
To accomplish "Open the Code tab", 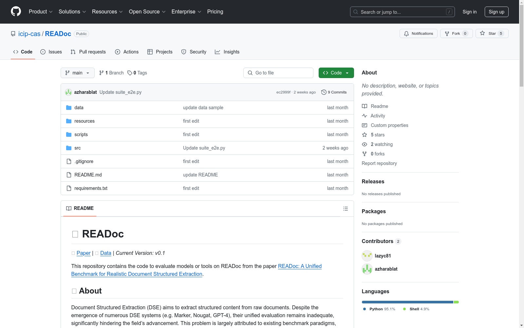I will pos(23,52).
